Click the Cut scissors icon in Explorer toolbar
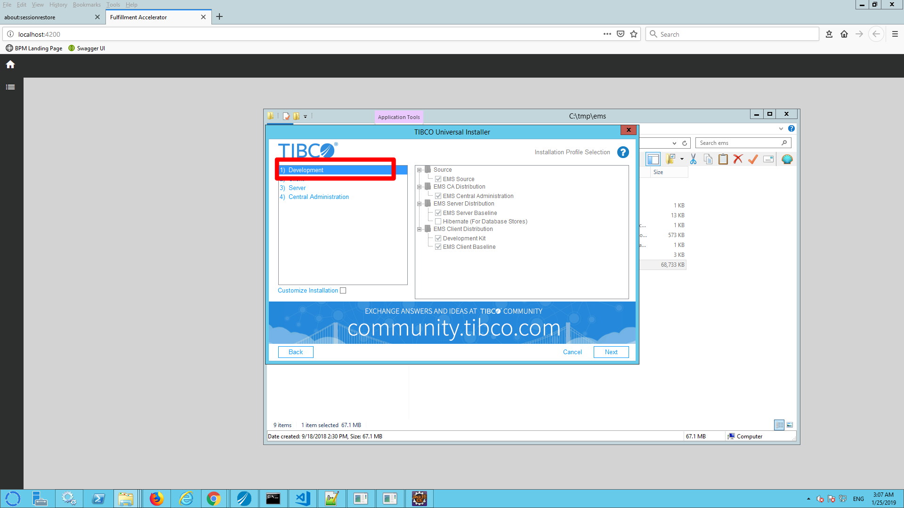Image resolution: width=904 pixels, height=508 pixels. pyautogui.click(x=693, y=159)
